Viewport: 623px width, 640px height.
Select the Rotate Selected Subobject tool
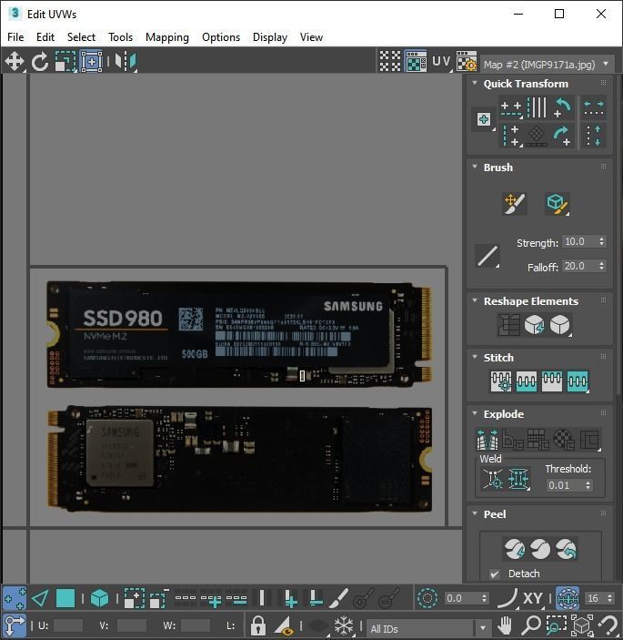[x=40, y=62]
